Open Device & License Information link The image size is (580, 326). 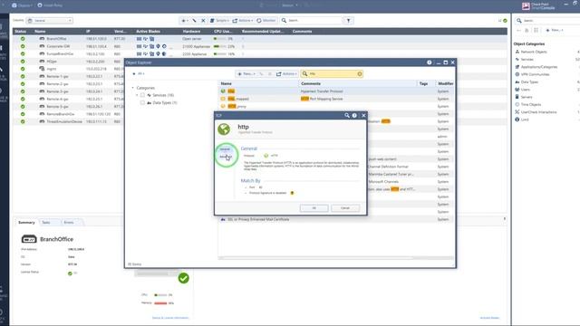[x=170, y=318]
